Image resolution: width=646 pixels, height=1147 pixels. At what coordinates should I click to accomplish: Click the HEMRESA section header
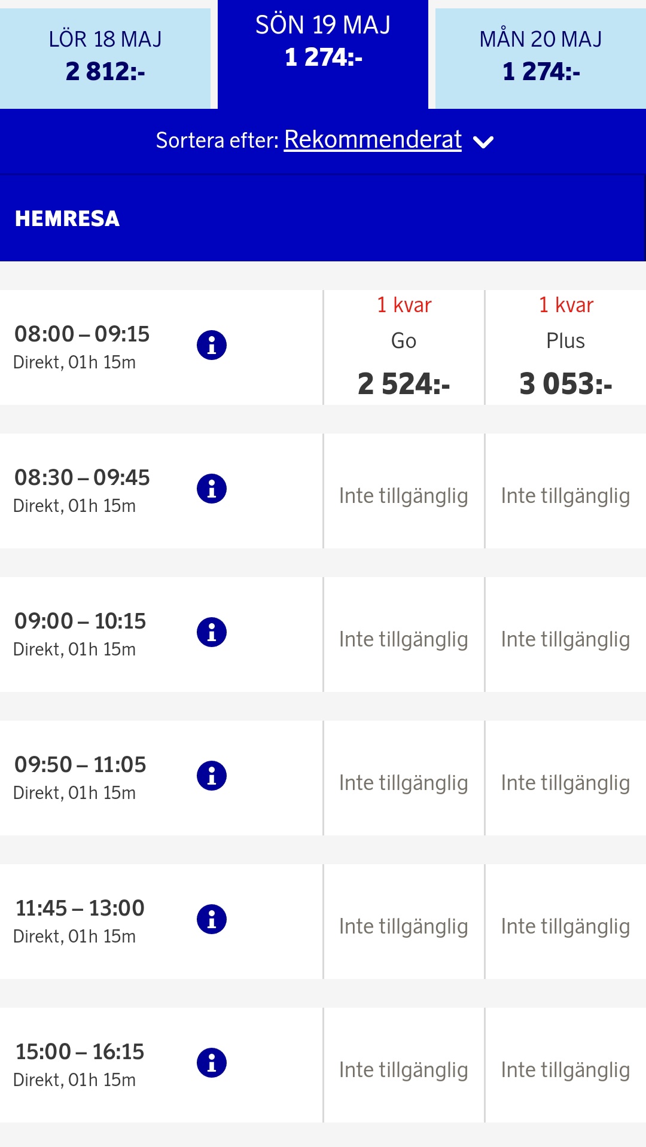tap(68, 219)
